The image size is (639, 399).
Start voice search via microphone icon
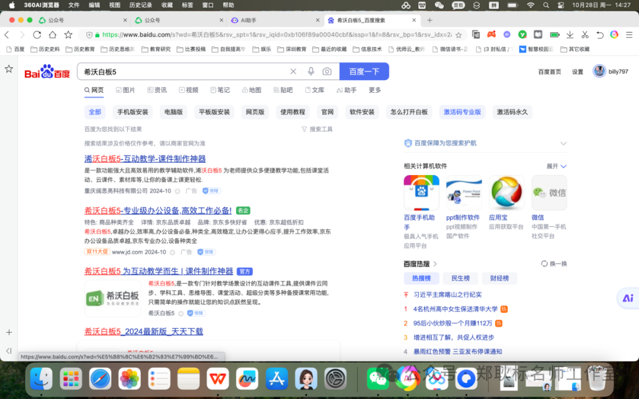311,72
